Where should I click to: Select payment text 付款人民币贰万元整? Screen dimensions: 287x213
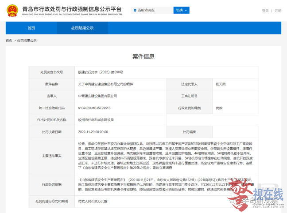tap(93, 202)
